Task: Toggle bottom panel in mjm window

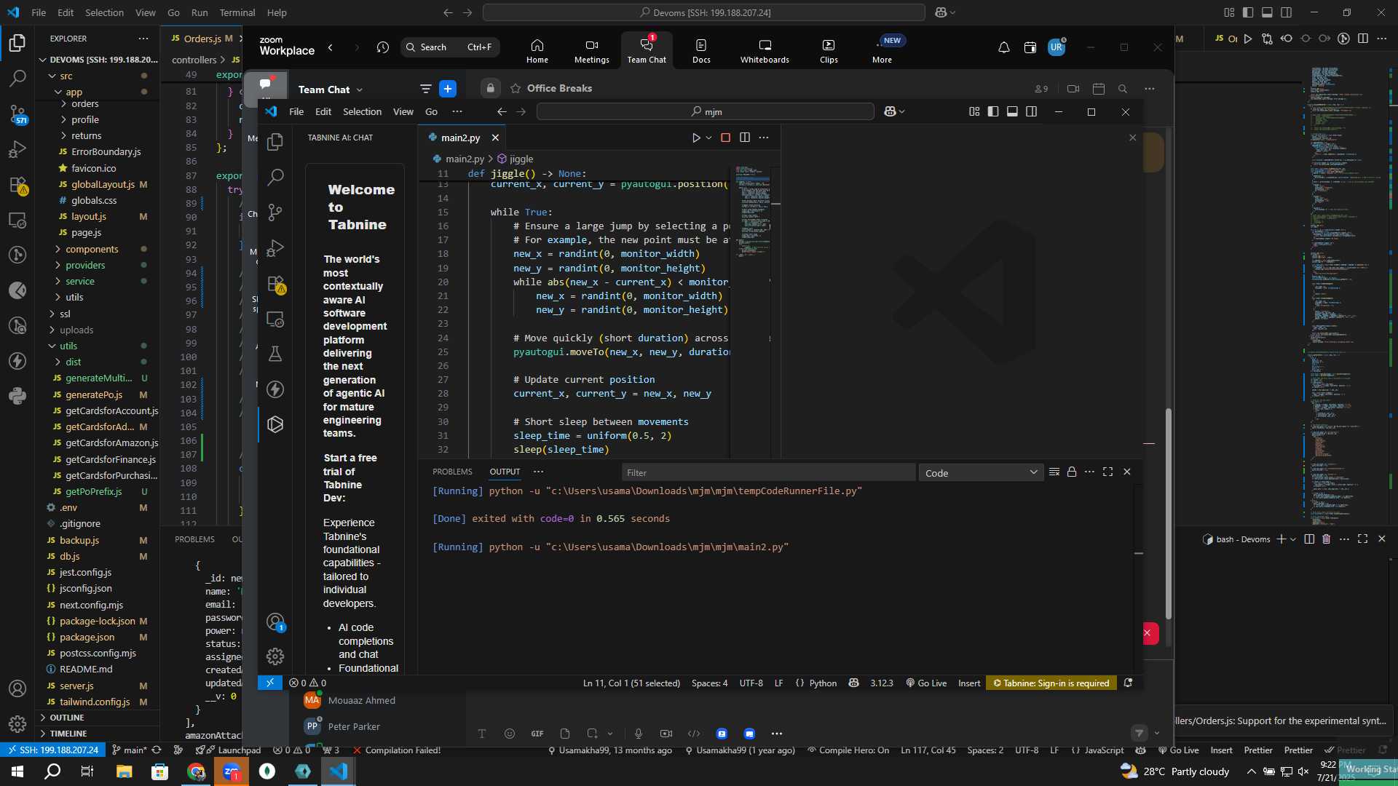Action: [1012, 111]
